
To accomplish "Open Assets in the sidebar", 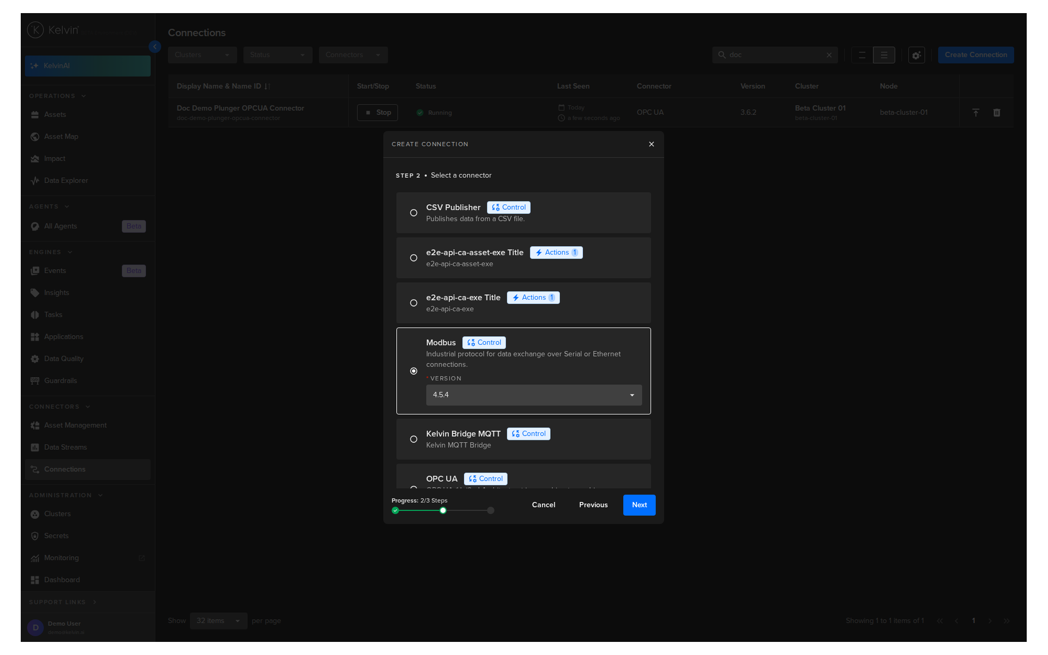I will pos(87,115).
